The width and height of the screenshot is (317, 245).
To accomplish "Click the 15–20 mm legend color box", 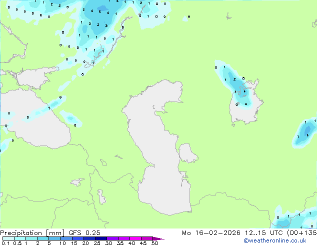I will click(x=77, y=238).
